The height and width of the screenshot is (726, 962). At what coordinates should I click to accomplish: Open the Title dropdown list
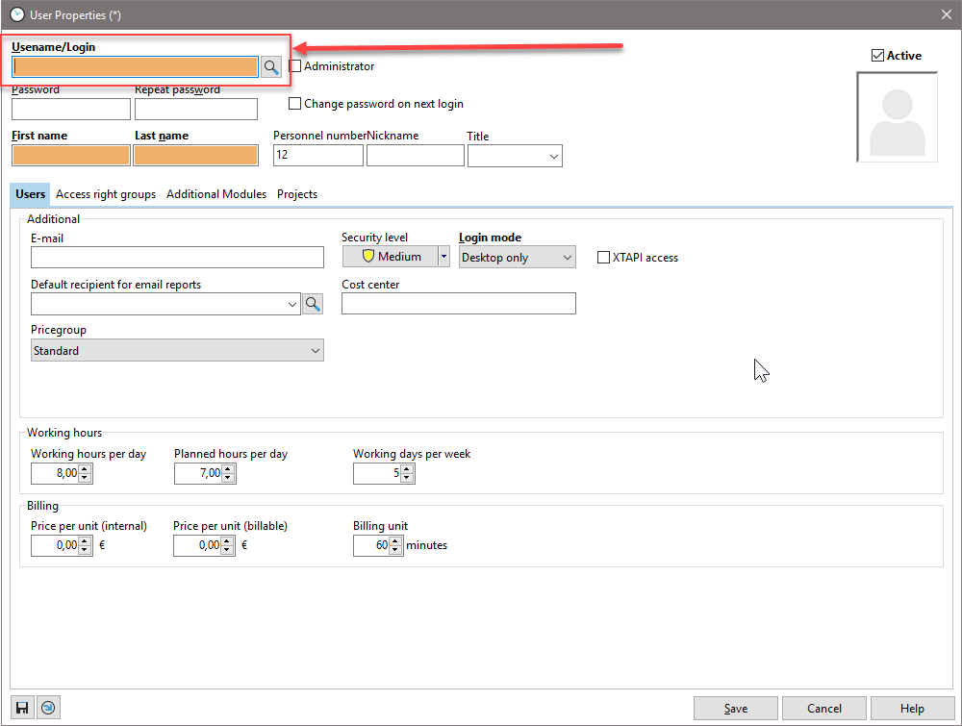pos(515,156)
